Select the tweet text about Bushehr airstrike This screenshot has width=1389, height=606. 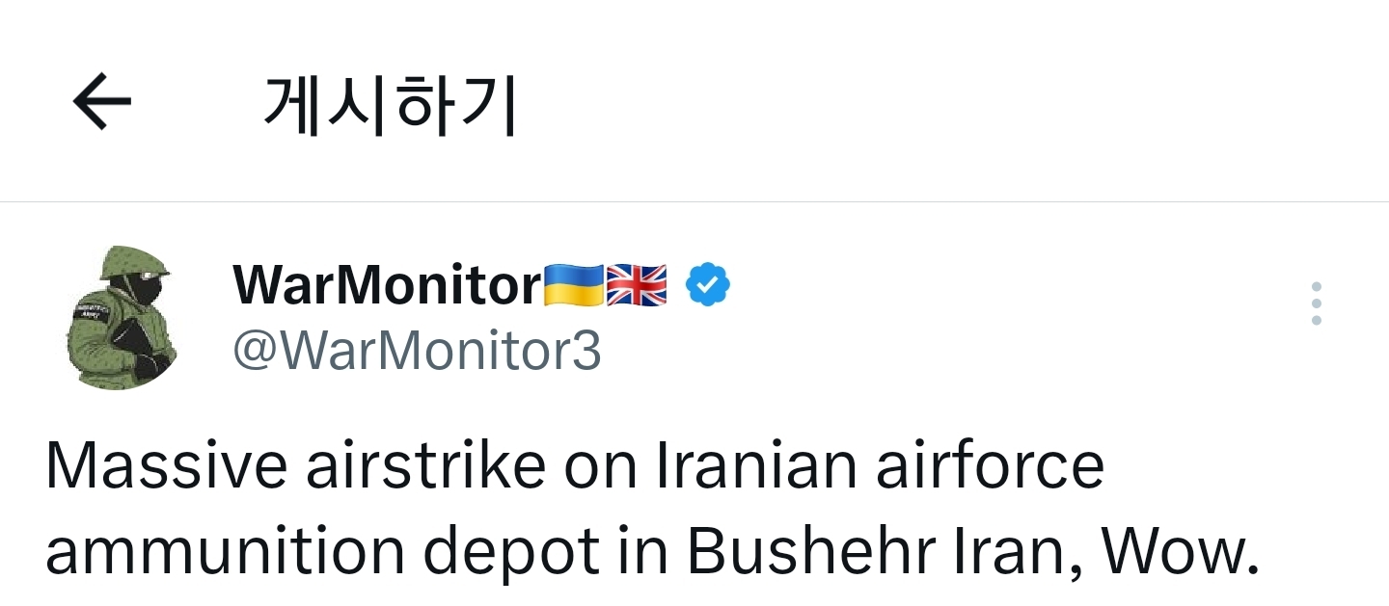[579, 508]
